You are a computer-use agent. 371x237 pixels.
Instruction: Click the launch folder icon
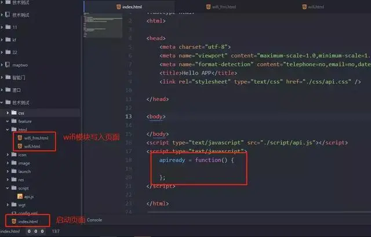[14, 171]
